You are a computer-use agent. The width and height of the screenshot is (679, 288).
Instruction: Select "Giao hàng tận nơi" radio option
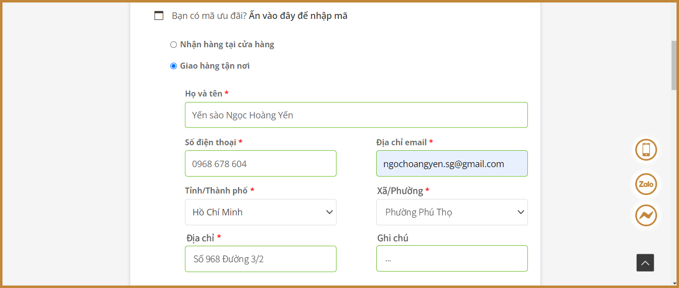pos(173,66)
